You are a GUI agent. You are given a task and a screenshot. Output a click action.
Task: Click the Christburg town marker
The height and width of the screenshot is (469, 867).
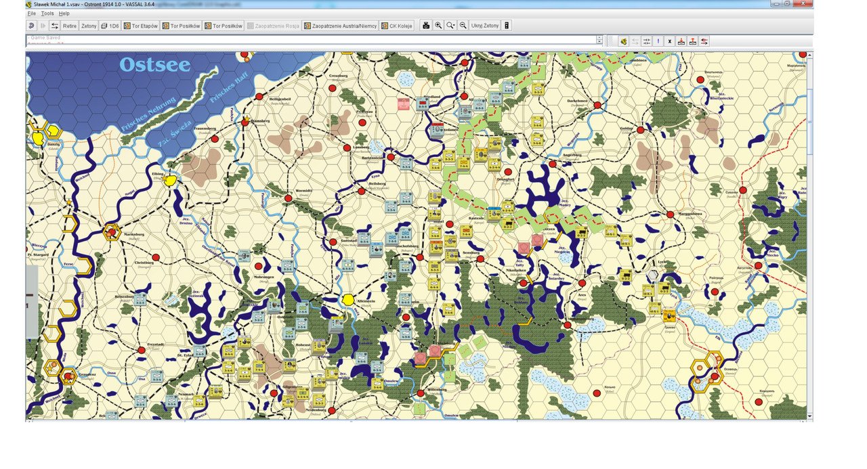coord(155,257)
